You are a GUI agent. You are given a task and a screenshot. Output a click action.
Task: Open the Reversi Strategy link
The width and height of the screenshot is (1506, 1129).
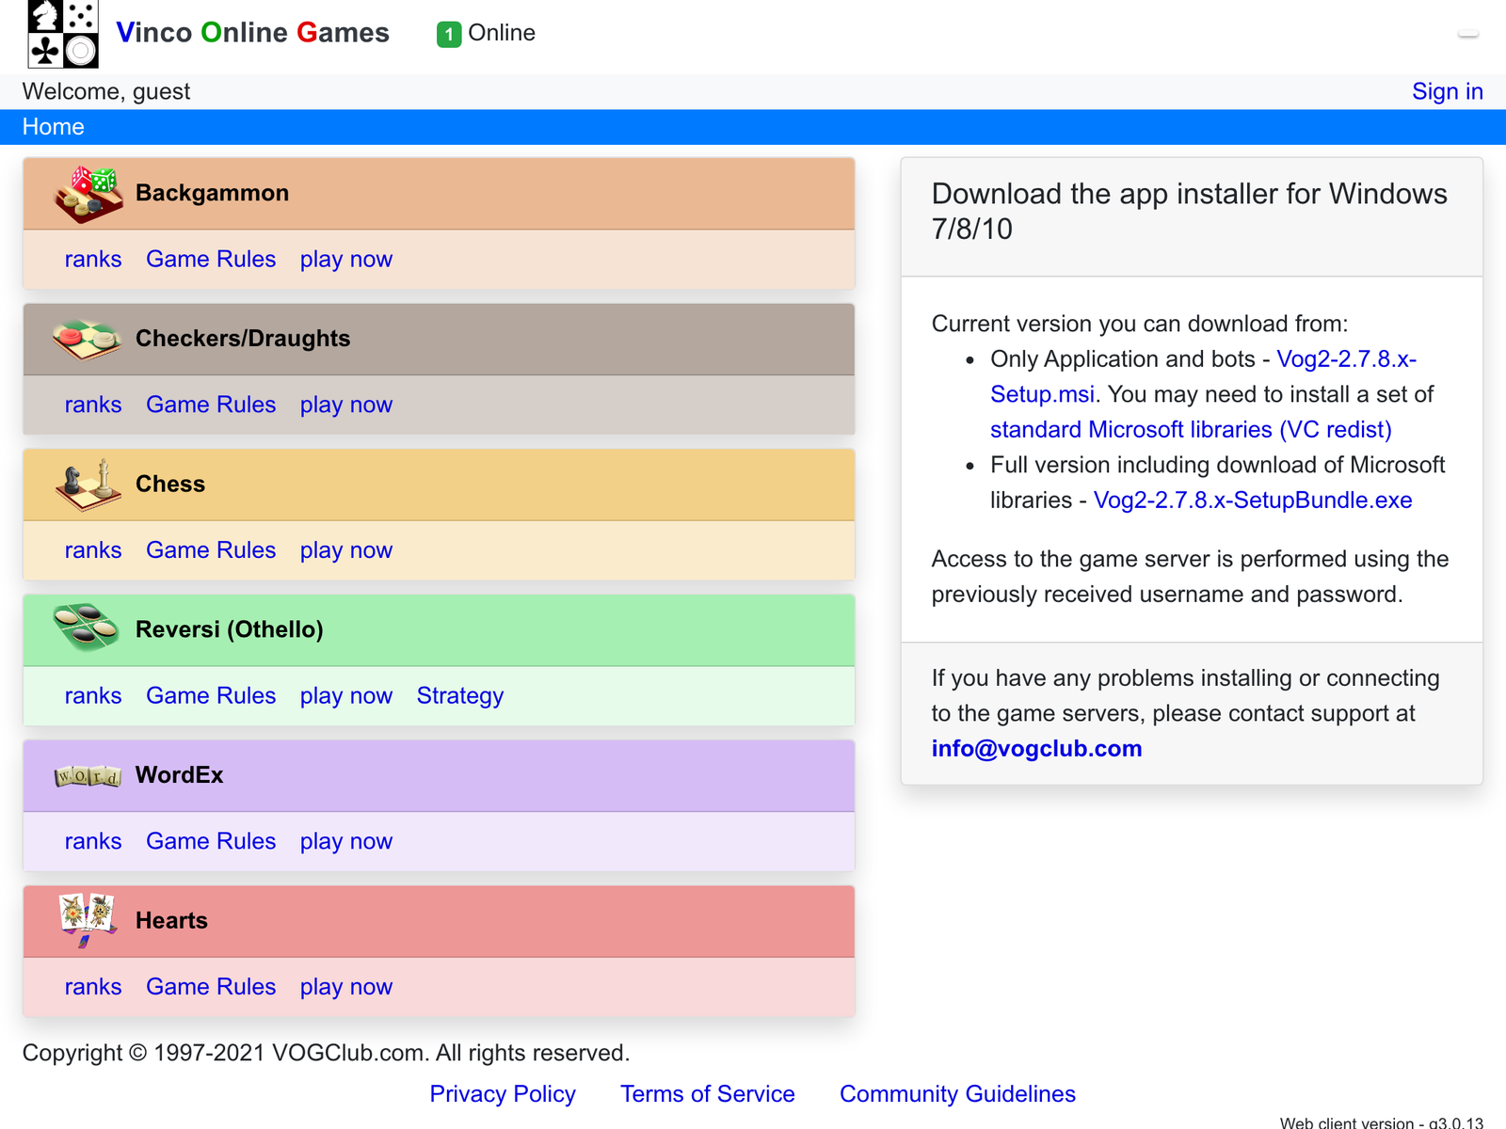460,696
